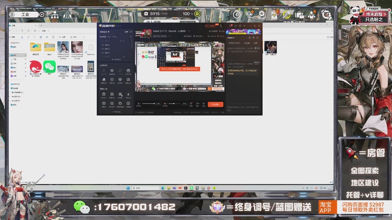Select the blank white file icon in File Explorer
The image size is (392, 220).
[x=91, y=48]
